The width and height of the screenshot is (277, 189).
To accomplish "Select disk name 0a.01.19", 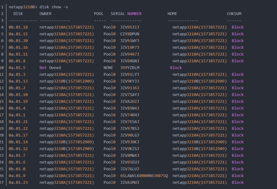I will coord(18,101).
